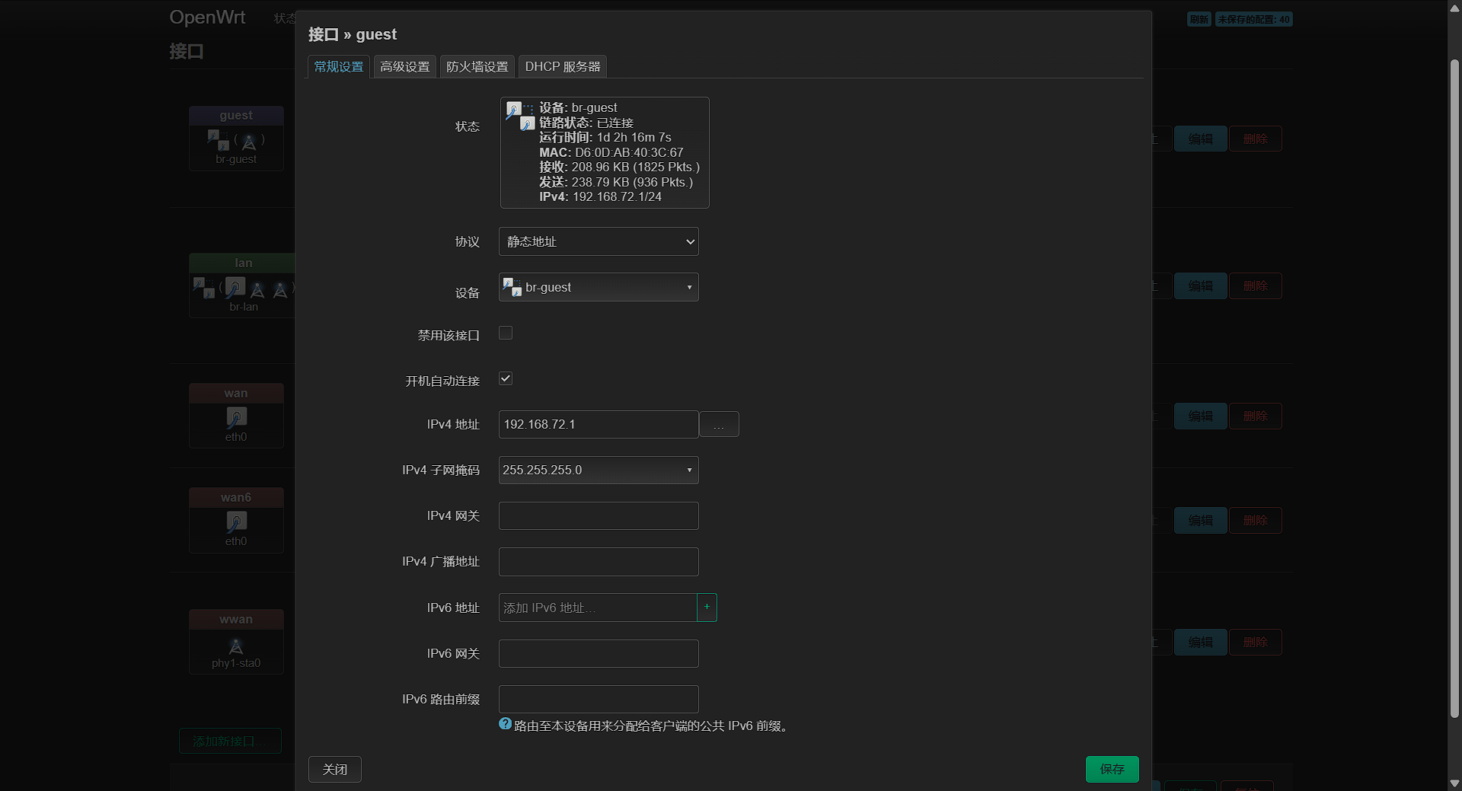Click the wwan wireless phy1-sta0 icon
Image resolution: width=1462 pixels, height=791 pixels.
tap(236, 646)
